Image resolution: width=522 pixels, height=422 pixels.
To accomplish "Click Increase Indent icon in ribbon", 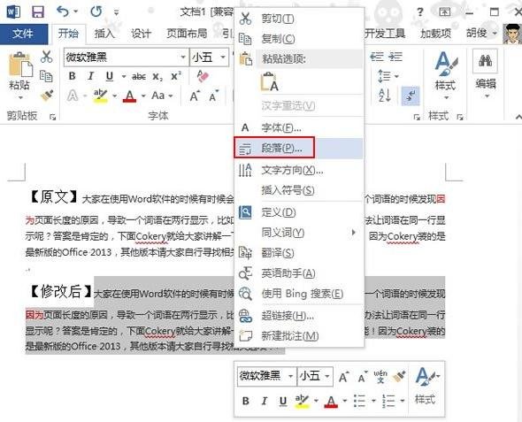I will point(395,57).
